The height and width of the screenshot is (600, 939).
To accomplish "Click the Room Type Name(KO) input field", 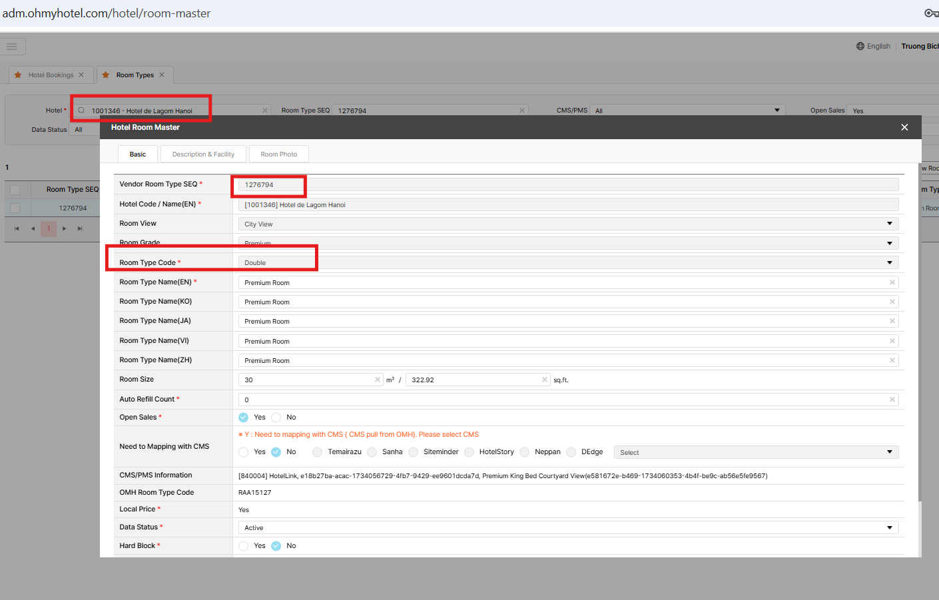I will 559,302.
